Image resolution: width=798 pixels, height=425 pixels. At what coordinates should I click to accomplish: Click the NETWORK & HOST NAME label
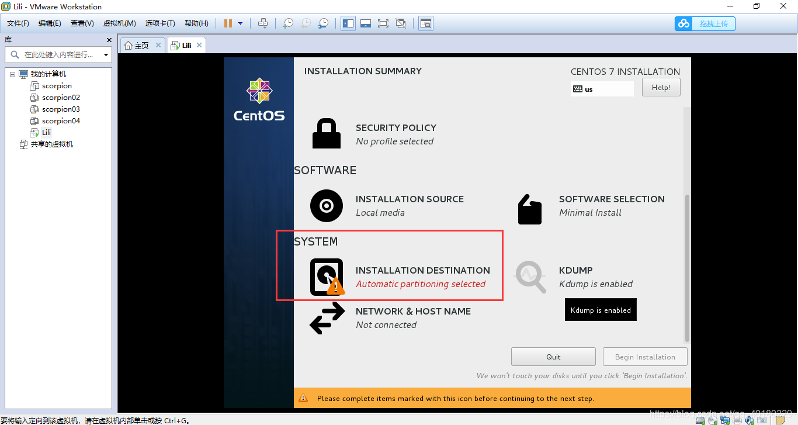coord(414,311)
